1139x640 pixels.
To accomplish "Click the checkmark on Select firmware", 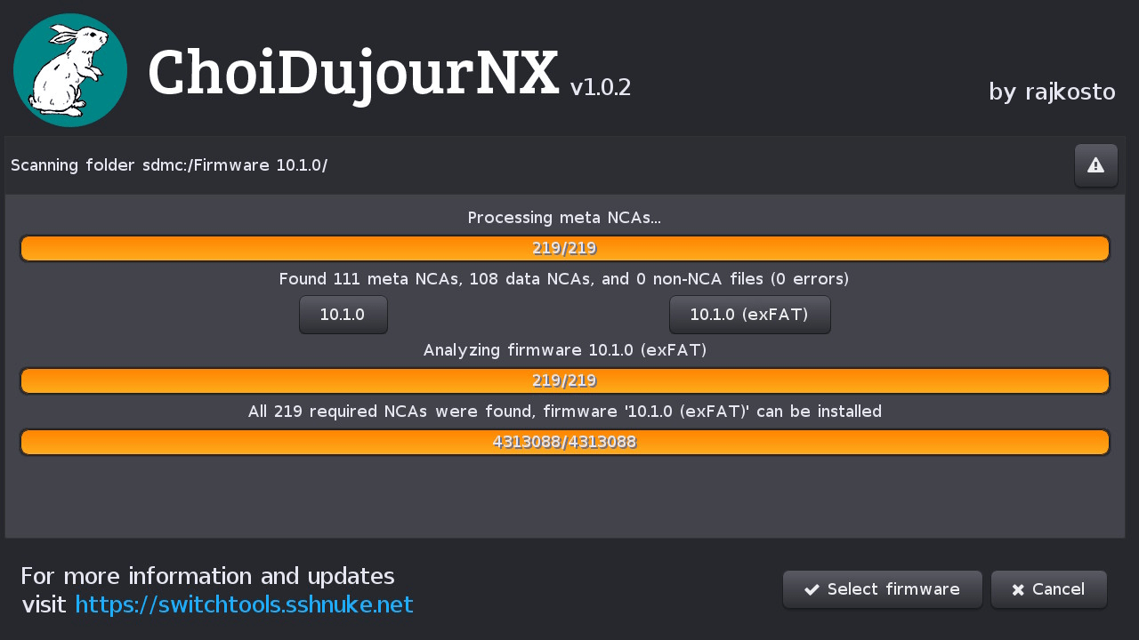I will (x=812, y=589).
